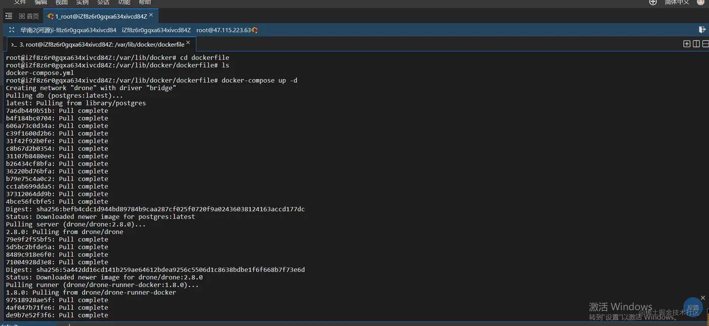Open the user avatar menu
Screen dimensions: 709x326
[x=702, y=2]
